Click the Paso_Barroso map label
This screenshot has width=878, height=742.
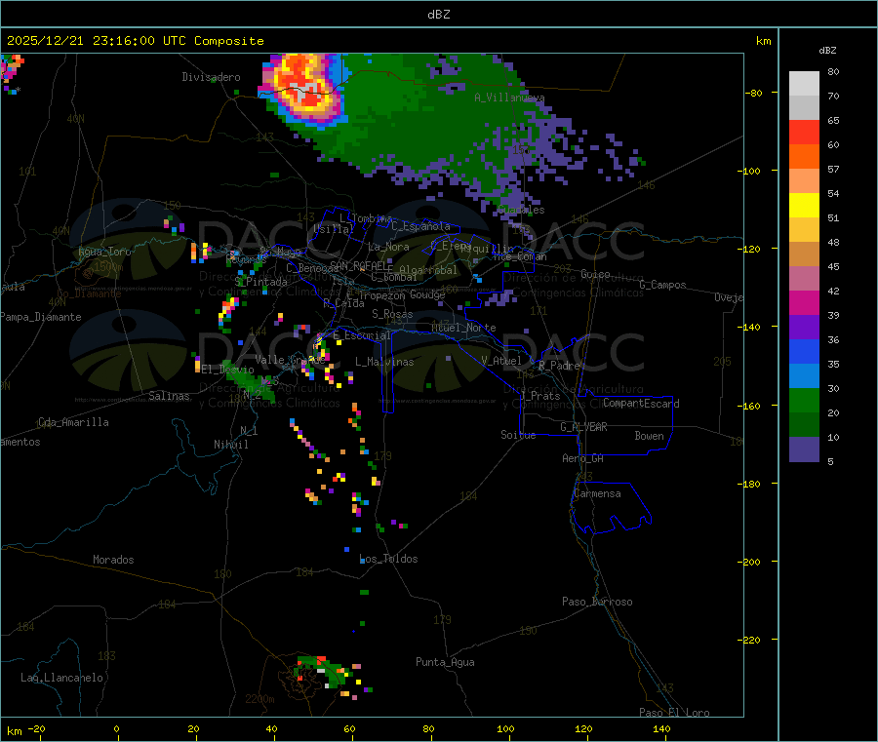(597, 602)
